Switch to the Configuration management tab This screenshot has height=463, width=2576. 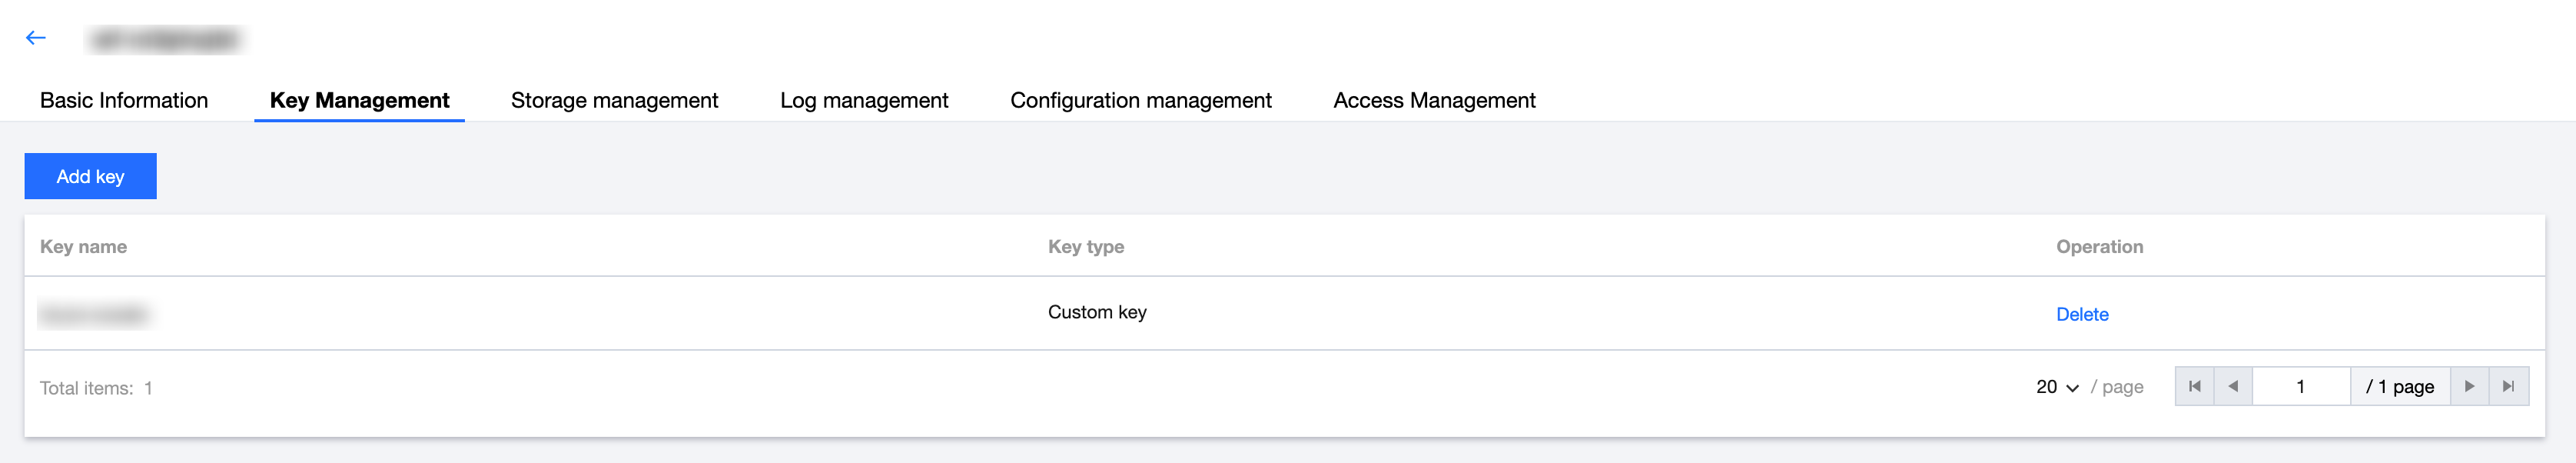click(x=1140, y=101)
